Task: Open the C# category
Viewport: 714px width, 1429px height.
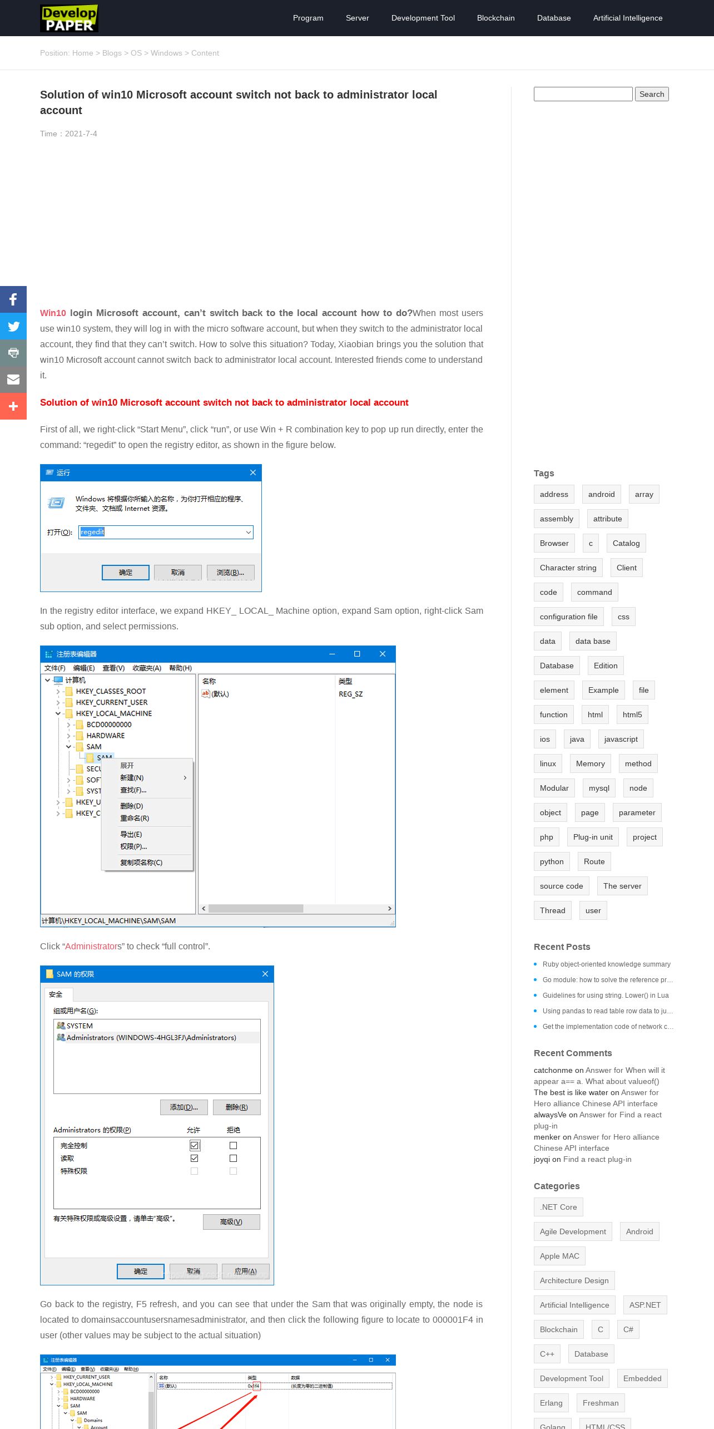Action: tap(628, 1329)
